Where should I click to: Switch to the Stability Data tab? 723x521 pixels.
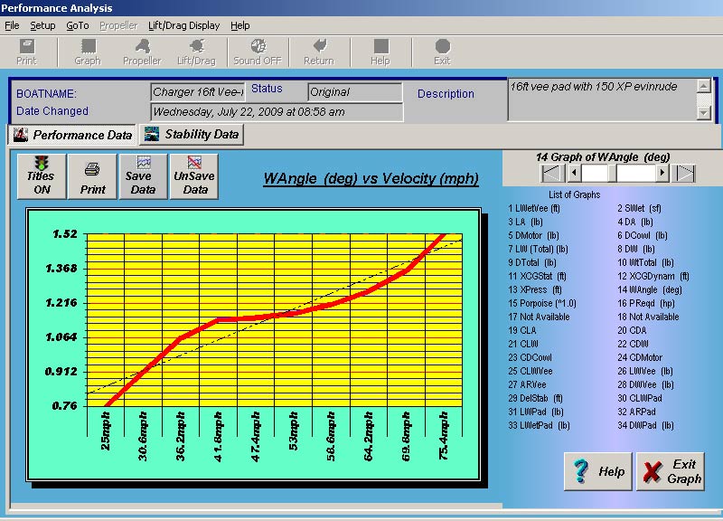point(192,134)
